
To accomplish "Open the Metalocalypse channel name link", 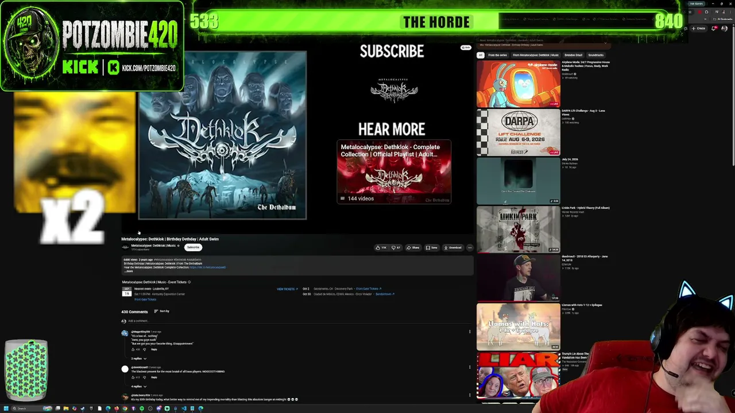I will 153,246.
